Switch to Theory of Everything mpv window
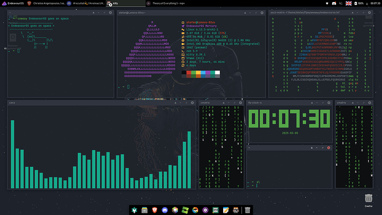Screen dimensions: 382x215 point(166,3)
